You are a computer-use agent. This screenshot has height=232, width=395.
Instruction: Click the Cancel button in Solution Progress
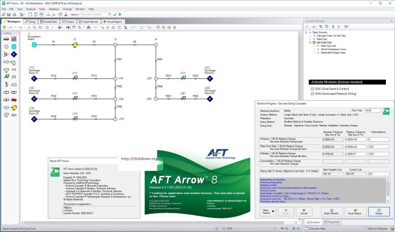click(x=304, y=212)
